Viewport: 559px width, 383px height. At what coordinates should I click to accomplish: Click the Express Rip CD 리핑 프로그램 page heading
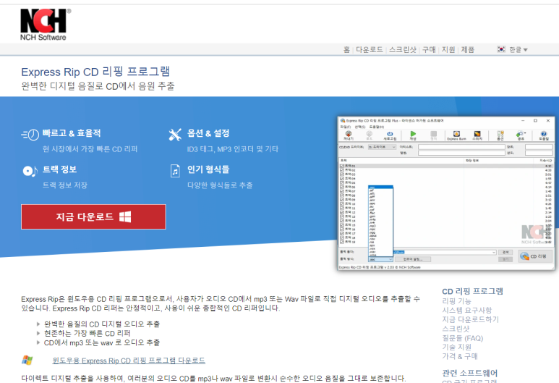point(95,72)
